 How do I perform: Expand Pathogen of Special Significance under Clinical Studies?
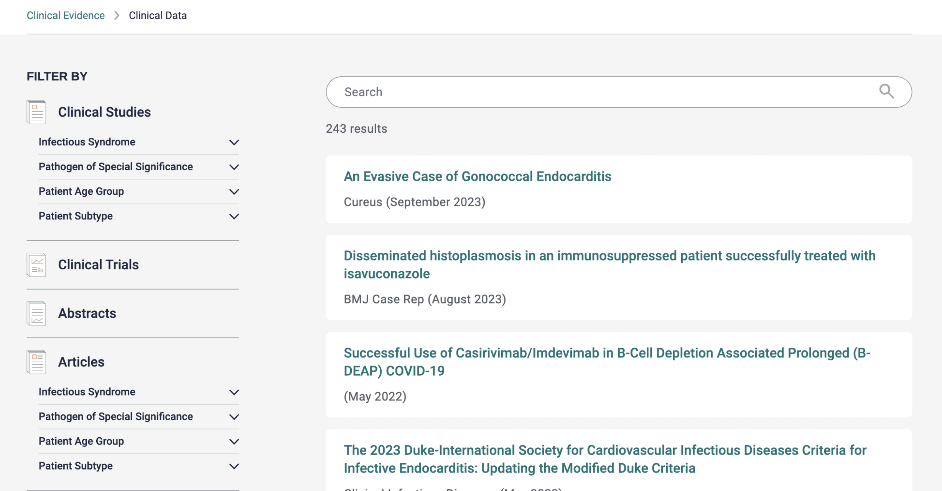click(x=234, y=167)
